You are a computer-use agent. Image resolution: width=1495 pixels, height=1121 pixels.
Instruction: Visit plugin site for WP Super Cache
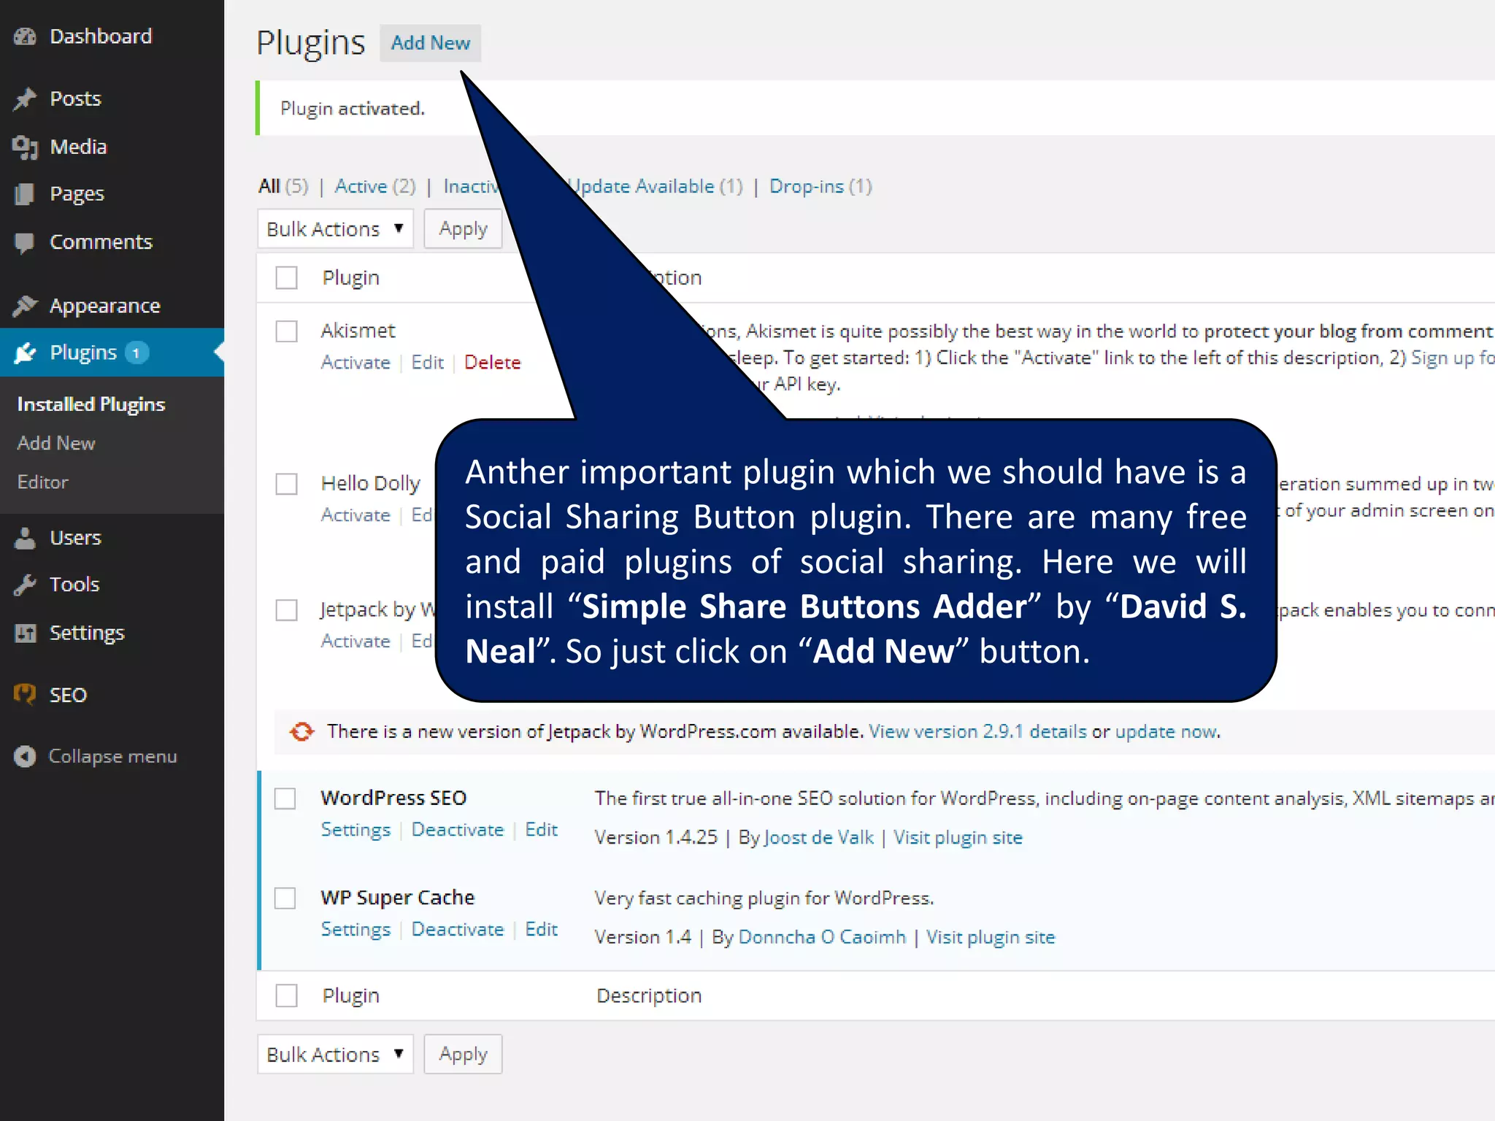pos(991,937)
